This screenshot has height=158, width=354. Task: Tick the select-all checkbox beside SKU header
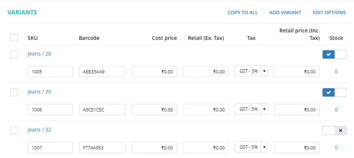tap(14, 38)
